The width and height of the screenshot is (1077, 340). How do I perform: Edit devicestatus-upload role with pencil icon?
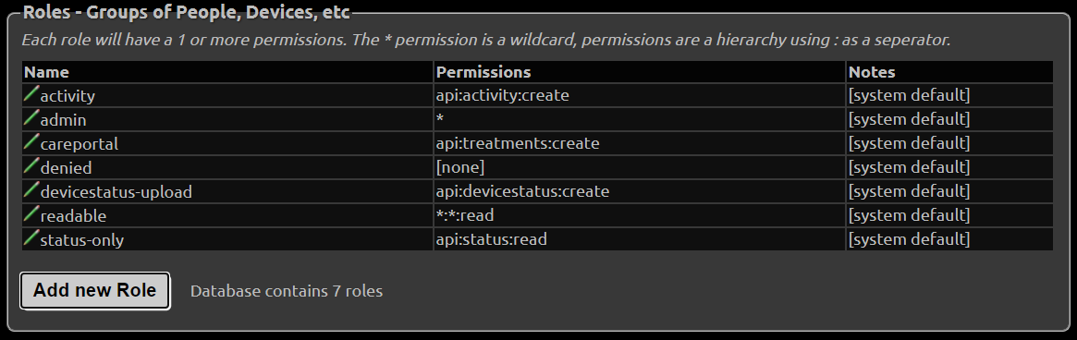click(31, 190)
